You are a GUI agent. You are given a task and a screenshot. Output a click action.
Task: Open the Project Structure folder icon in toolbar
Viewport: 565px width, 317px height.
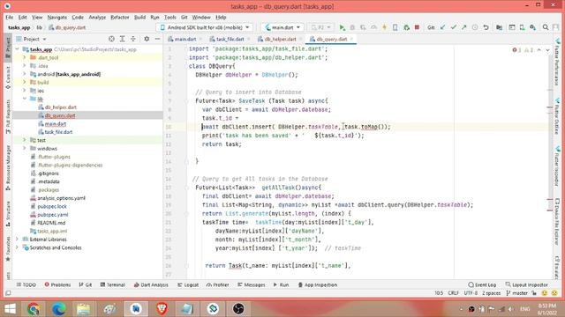click(x=499, y=27)
